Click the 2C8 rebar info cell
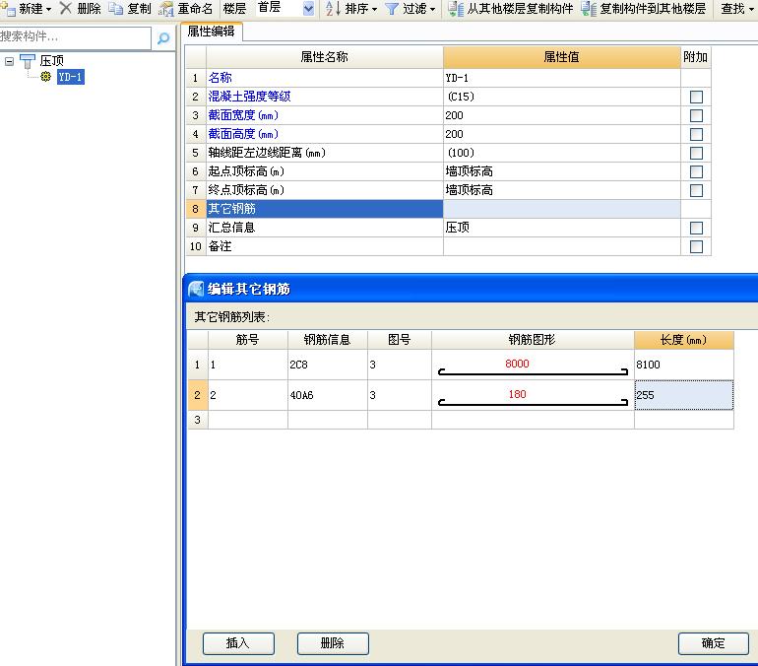Screen dimensions: 758x666 click(328, 365)
